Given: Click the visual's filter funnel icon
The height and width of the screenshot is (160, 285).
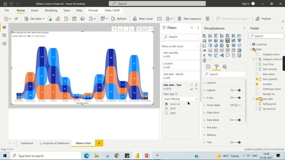Looking at the screenshot, I should (x=139, y=29).
